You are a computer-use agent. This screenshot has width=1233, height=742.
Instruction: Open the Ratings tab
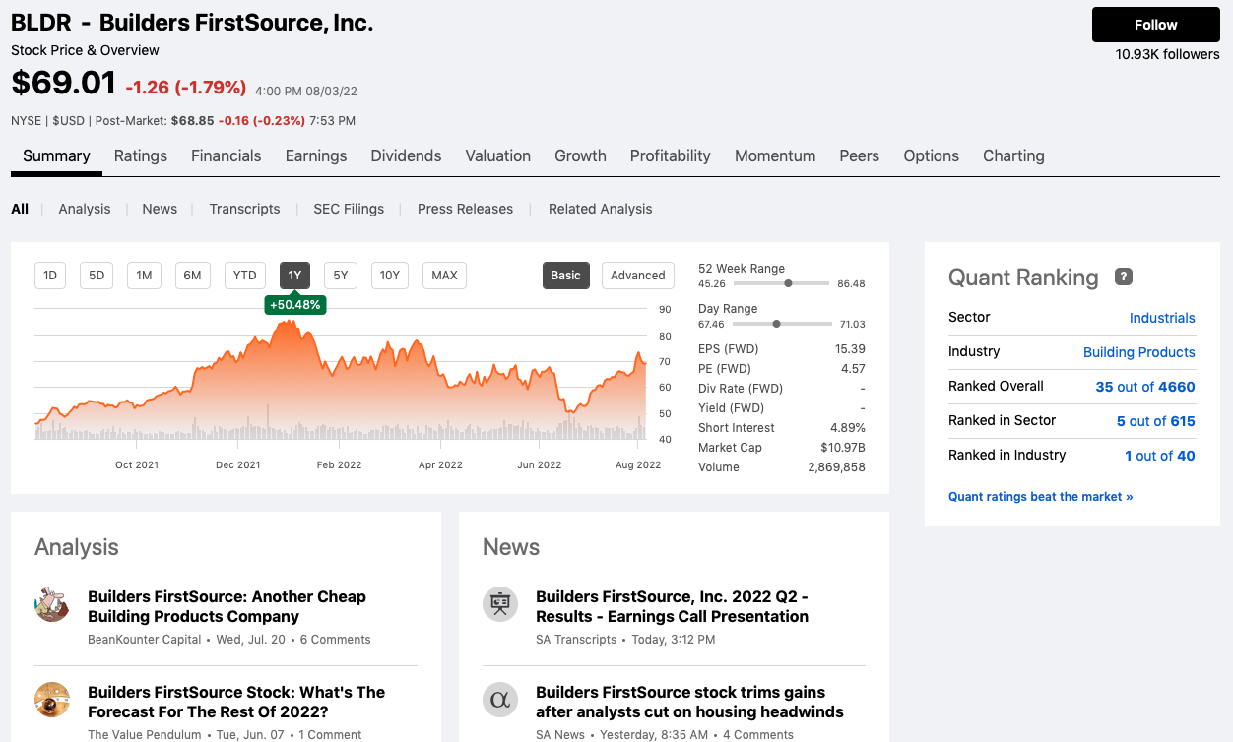pyautogui.click(x=141, y=155)
